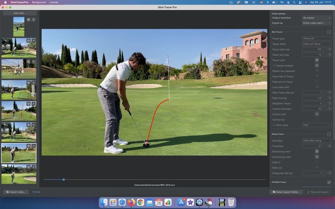Reset the Swing Tracer Thickness value
Image resolution: width=335 pixels, height=209 pixels.
click(x=330, y=146)
